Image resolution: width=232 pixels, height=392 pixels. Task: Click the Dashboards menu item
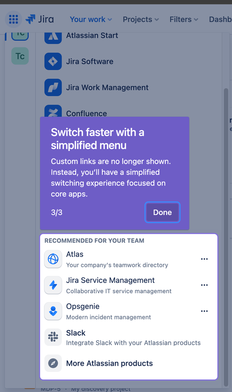(x=221, y=19)
